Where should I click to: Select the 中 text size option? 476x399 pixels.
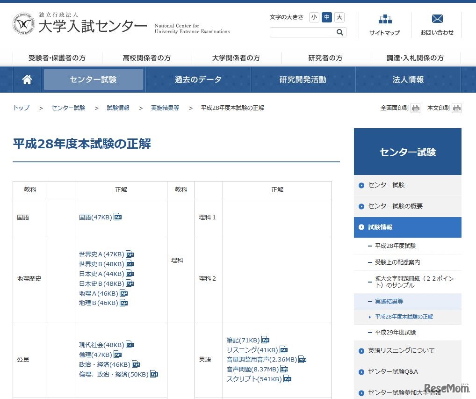point(326,17)
